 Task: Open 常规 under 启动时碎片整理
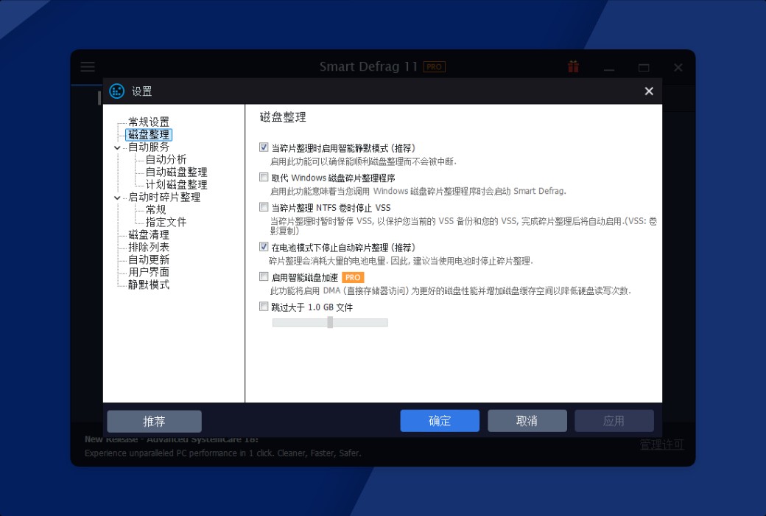(x=156, y=209)
